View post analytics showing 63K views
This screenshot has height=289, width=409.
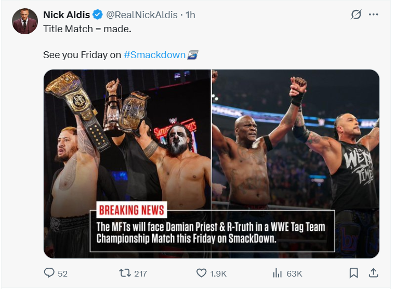[278, 273]
